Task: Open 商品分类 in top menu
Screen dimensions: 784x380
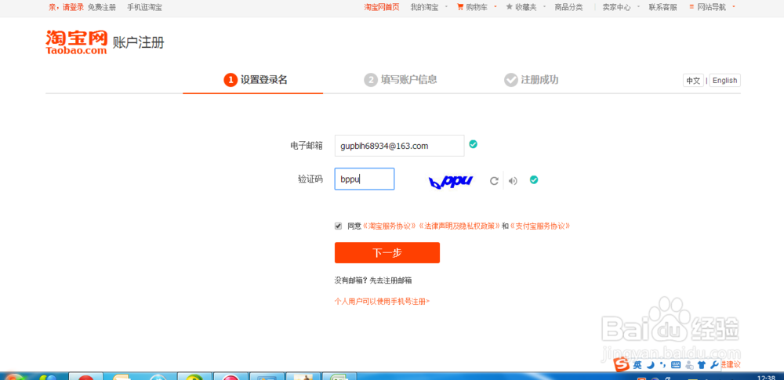Action: tap(568, 8)
